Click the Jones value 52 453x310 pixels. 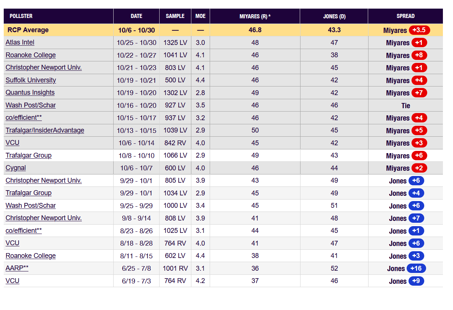(x=334, y=268)
